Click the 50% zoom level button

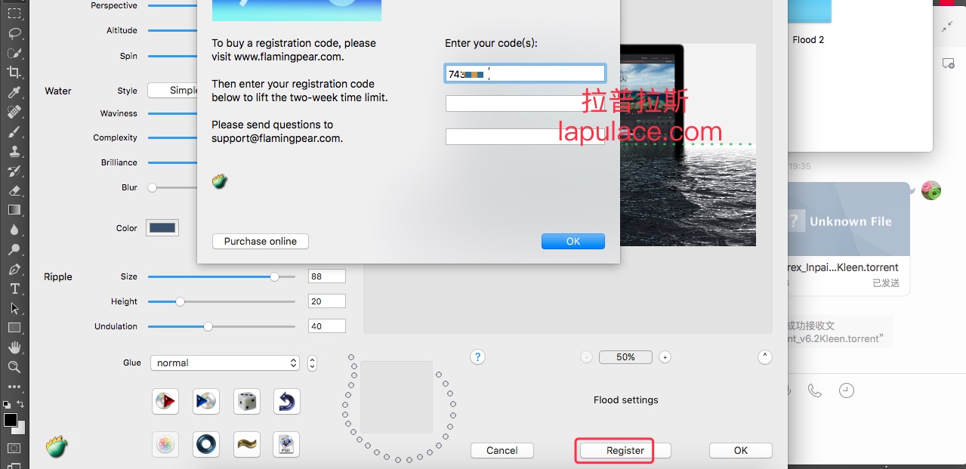(x=625, y=357)
